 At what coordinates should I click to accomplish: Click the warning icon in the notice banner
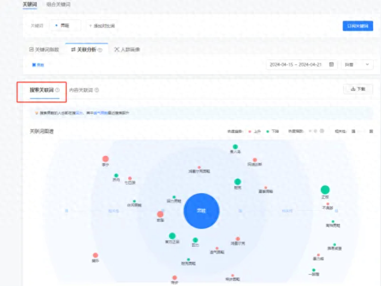[x=36, y=113]
